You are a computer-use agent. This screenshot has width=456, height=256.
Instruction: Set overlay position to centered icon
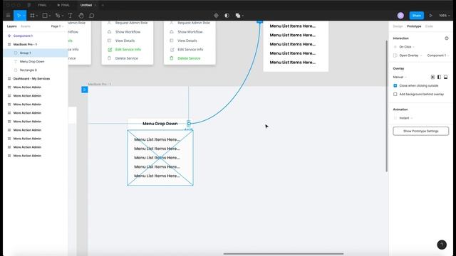click(x=432, y=77)
